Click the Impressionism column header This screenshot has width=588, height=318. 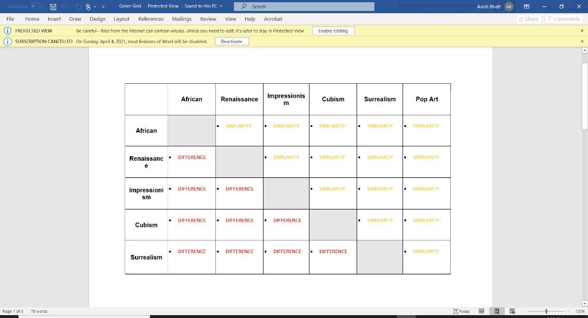286,99
